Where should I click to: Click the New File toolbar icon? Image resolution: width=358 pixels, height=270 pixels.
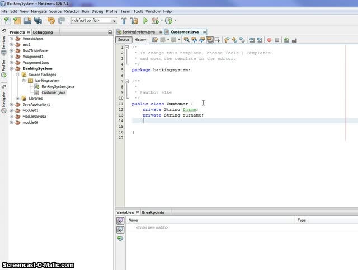(7, 21)
